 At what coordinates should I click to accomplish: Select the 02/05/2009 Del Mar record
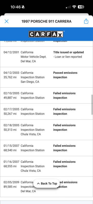pos(46,187)
